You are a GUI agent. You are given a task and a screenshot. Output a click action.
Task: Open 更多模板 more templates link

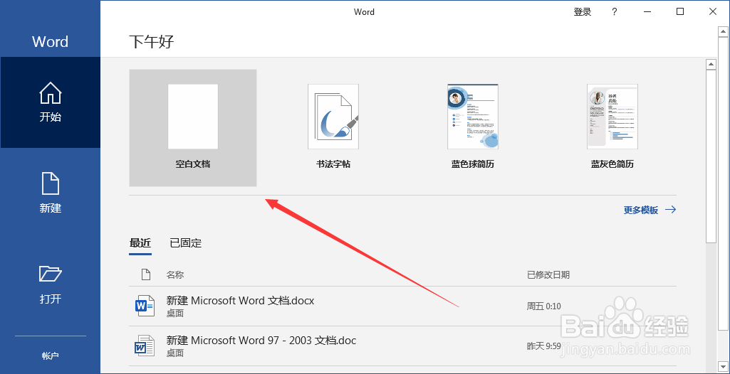650,210
